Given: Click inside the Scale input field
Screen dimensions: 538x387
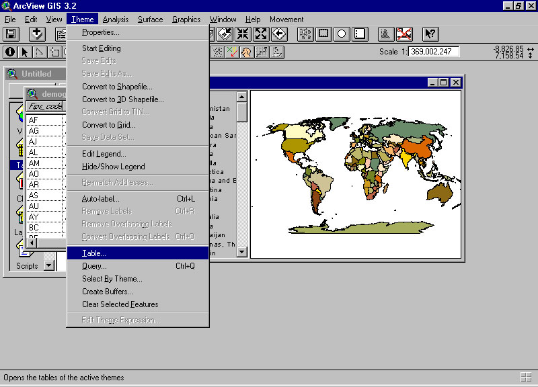Looking at the screenshot, I should 434,52.
